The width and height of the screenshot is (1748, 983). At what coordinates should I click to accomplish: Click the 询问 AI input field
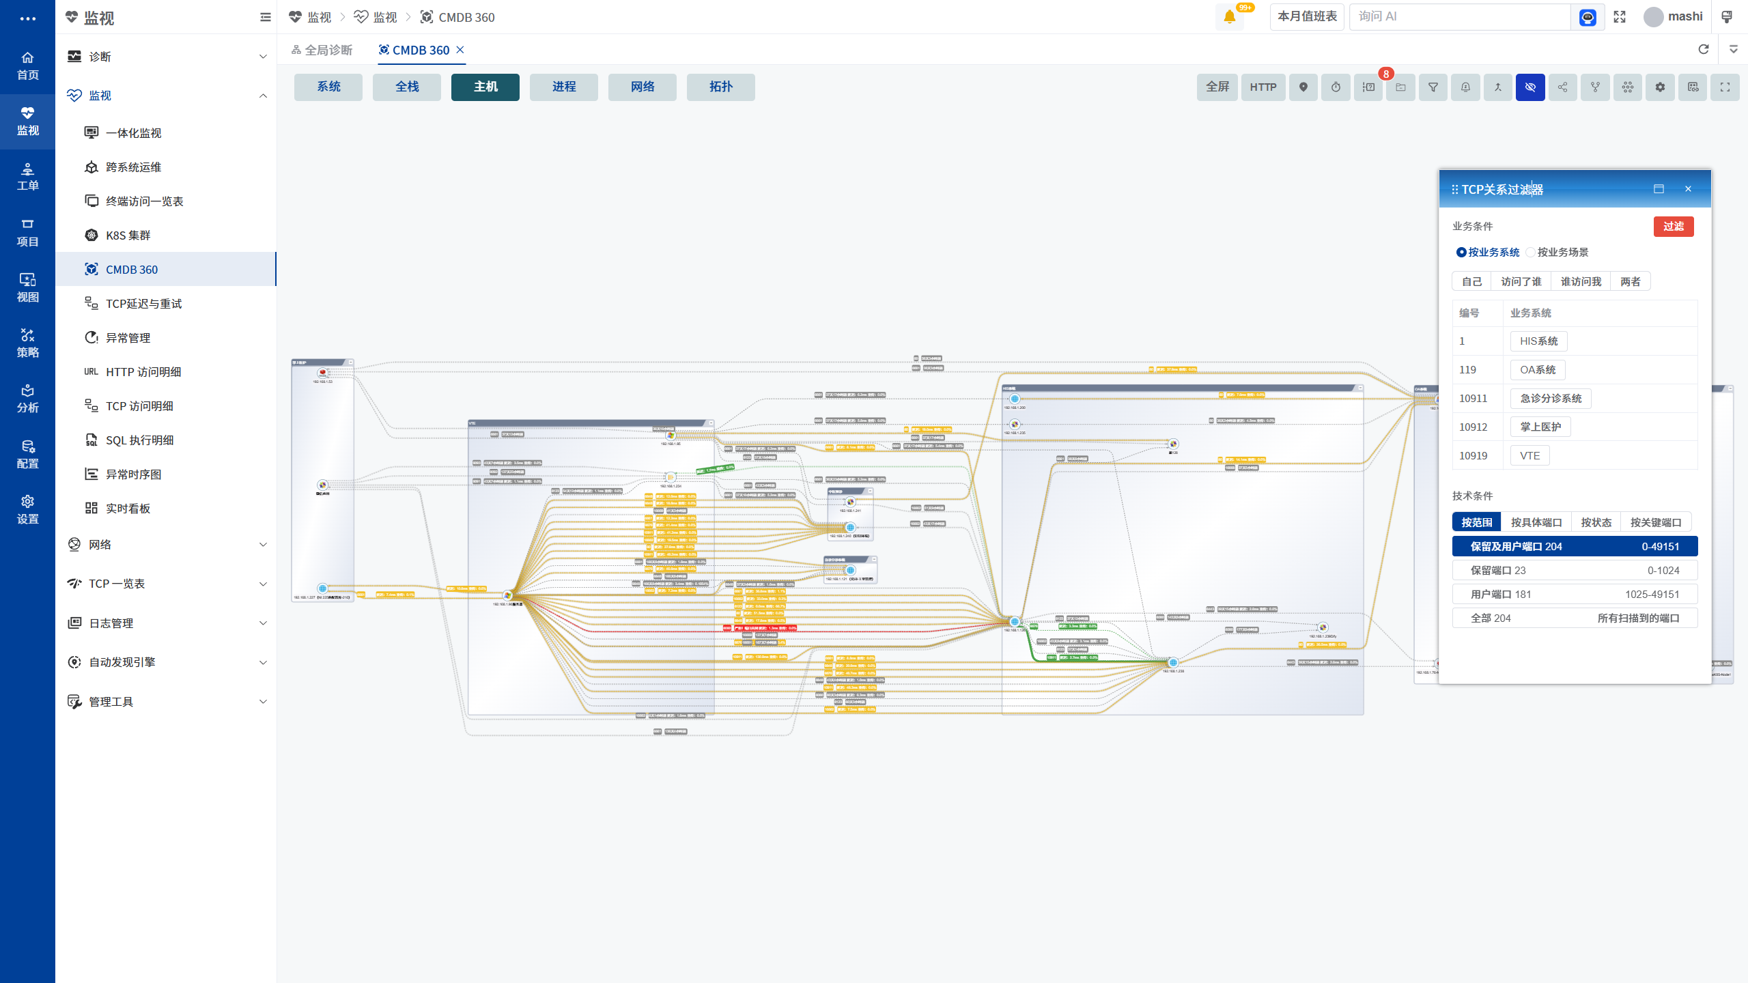pyautogui.click(x=1460, y=17)
